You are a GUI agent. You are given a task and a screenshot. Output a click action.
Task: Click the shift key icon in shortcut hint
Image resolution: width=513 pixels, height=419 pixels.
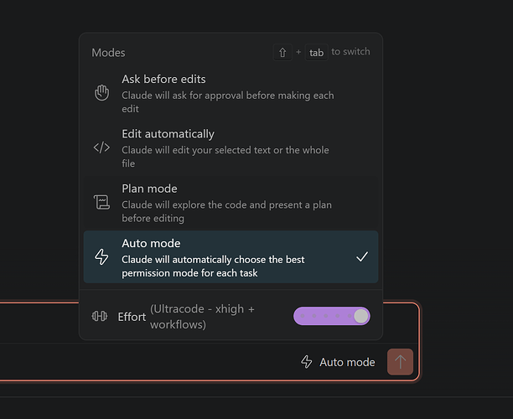(282, 52)
